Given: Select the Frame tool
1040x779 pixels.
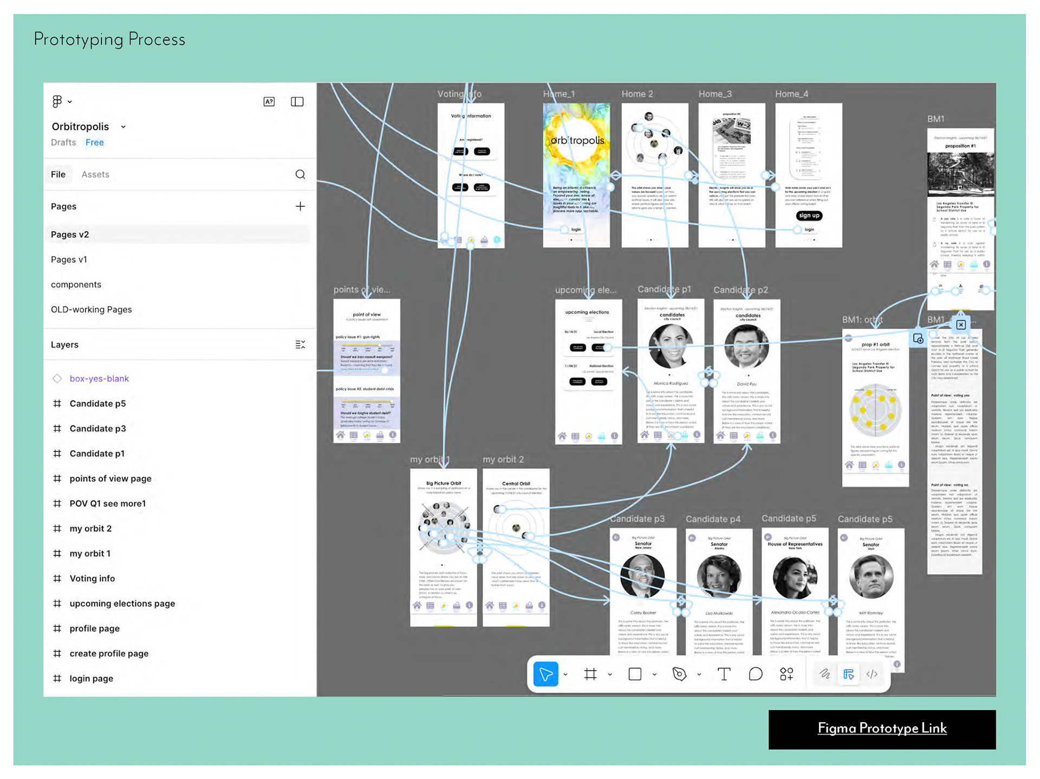Looking at the screenshot, I should 590,674.
